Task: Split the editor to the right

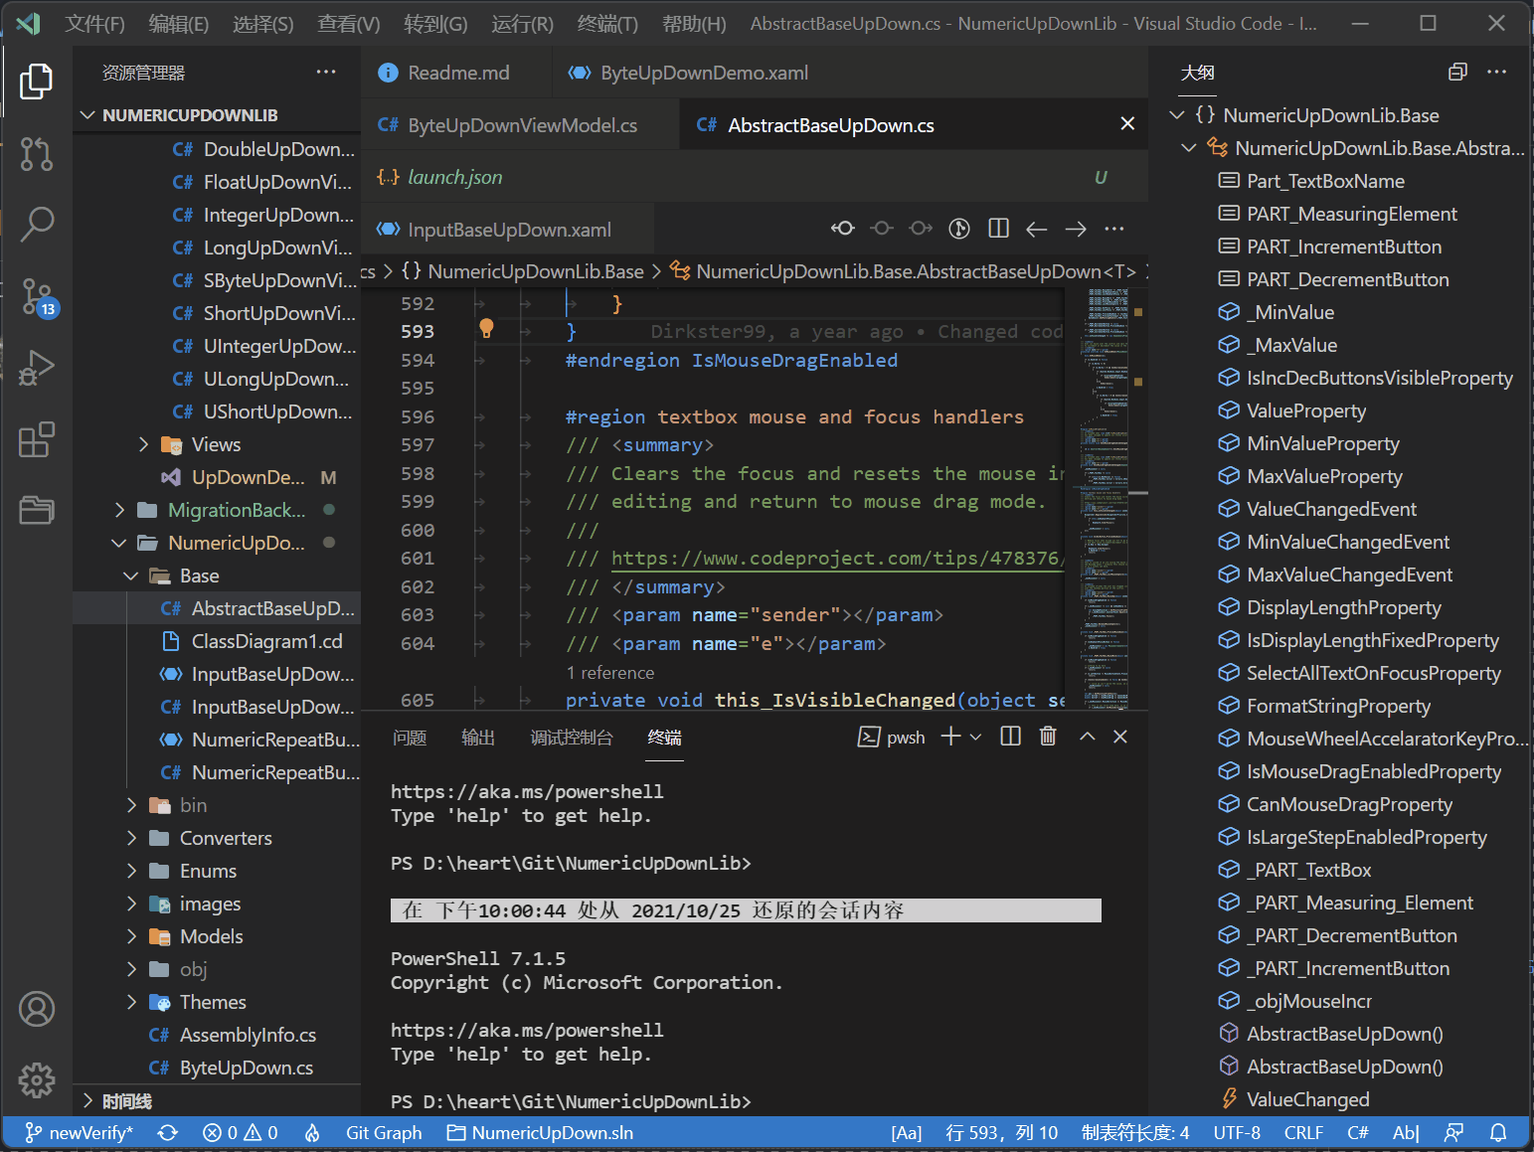Action: (999, 229)
